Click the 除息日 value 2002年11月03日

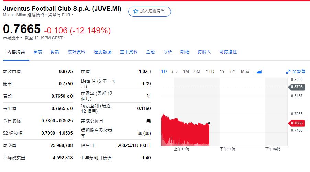(134, 145)
